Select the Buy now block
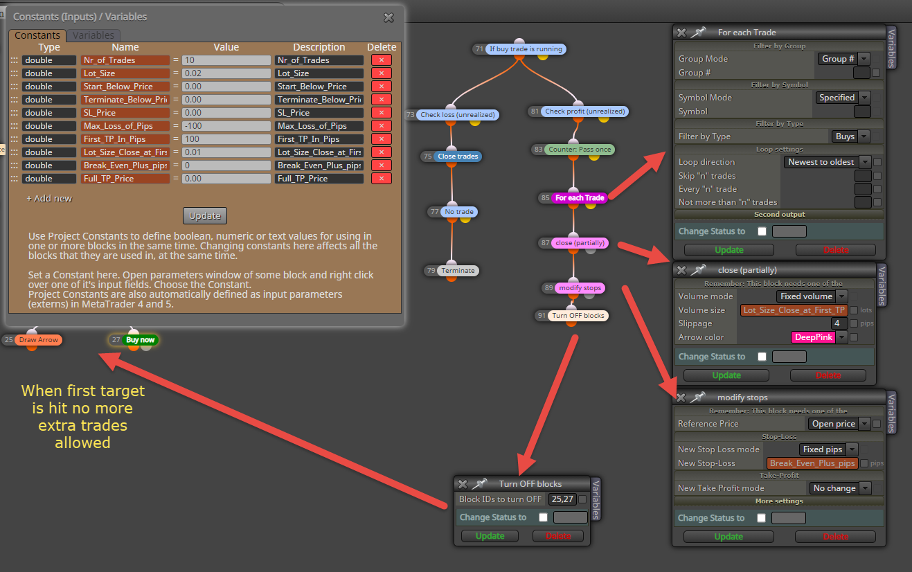This screenshot has width=912, height=572. (141, 340)
